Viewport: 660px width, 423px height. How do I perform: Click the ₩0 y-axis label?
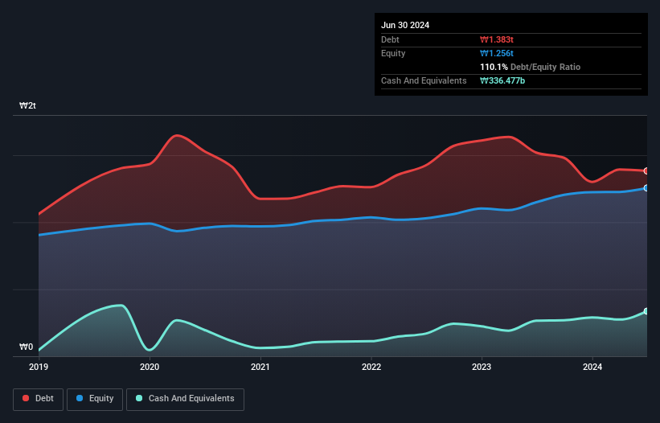[26, 347]
